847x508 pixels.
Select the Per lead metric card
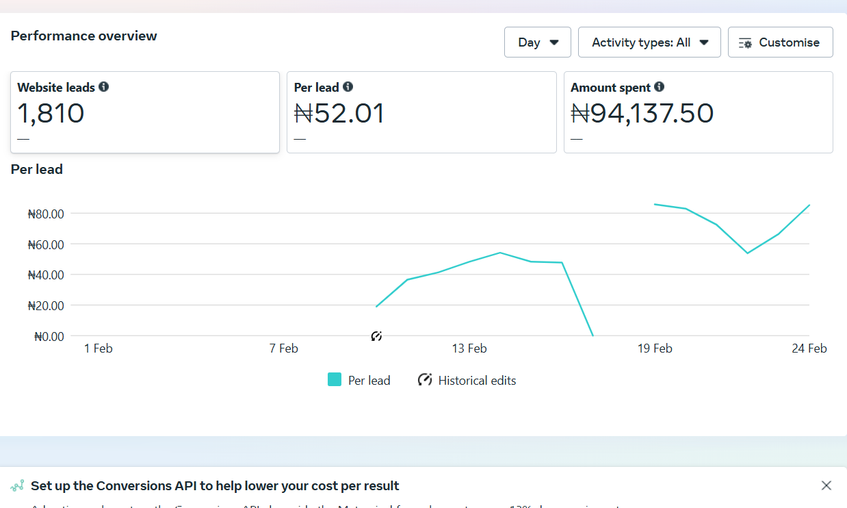tap(421, 112)
